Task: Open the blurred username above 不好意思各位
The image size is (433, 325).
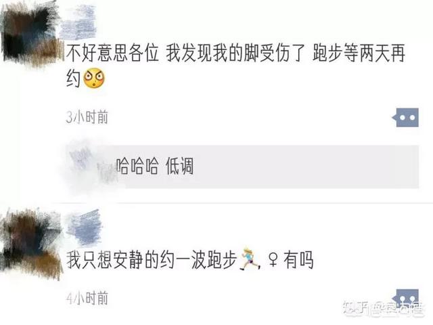Action: (78, 22)
